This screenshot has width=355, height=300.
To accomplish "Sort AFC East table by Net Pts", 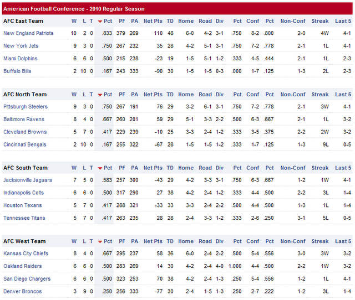I will coord(153,21).
